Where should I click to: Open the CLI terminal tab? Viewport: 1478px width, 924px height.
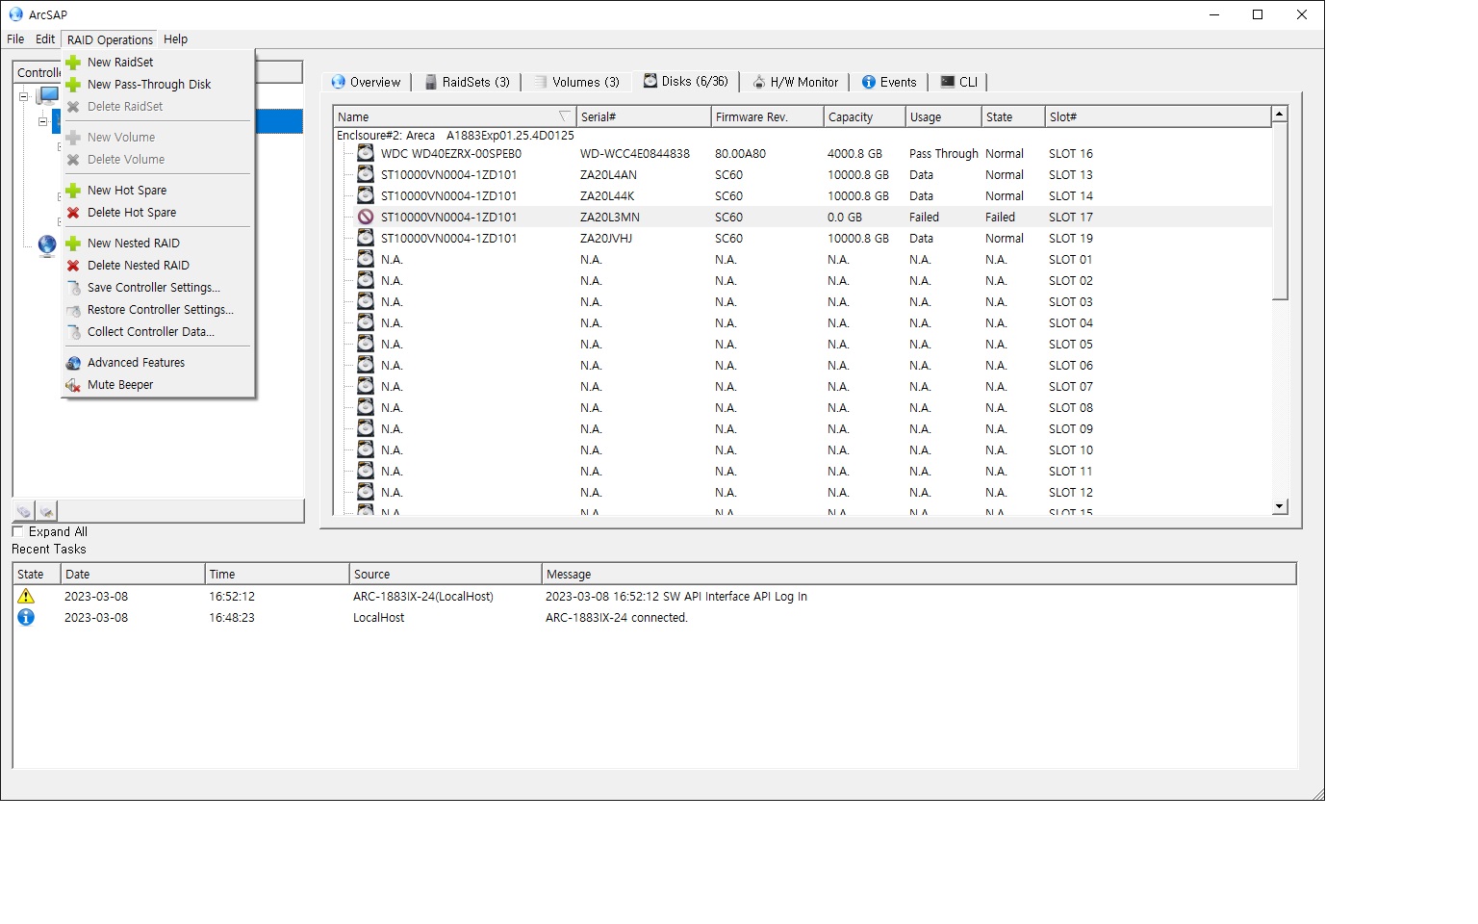[959, 82]
